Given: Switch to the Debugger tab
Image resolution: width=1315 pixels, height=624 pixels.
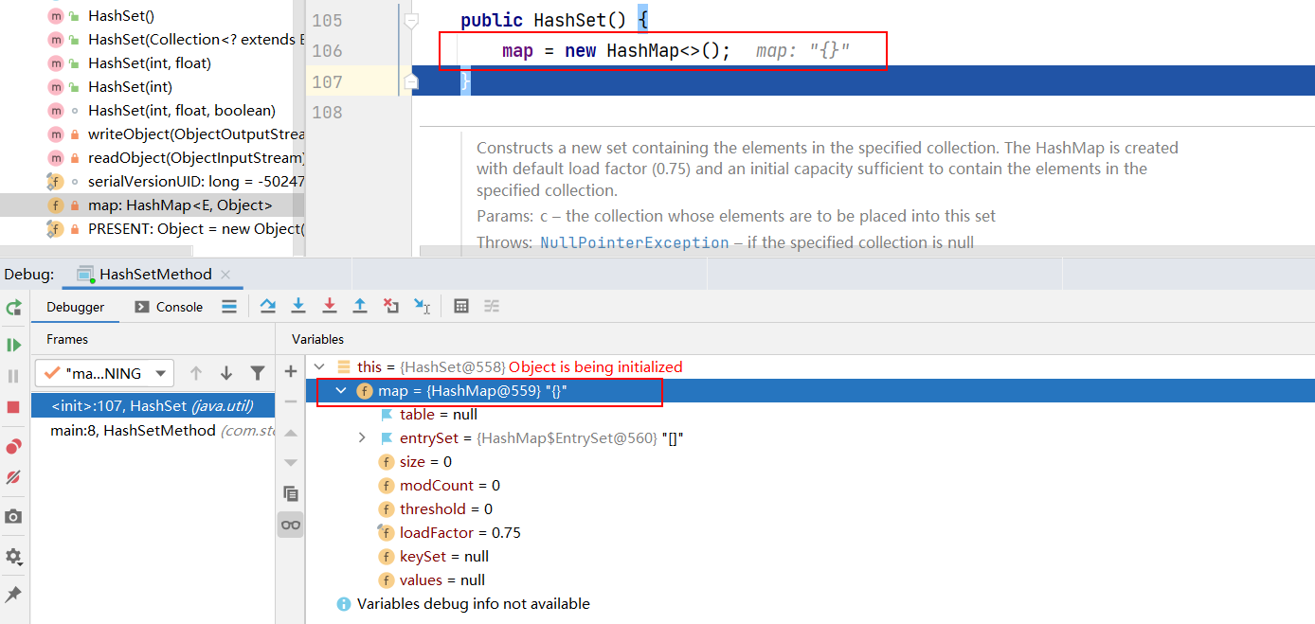Looking at the screenshot, I should (76, 307).
